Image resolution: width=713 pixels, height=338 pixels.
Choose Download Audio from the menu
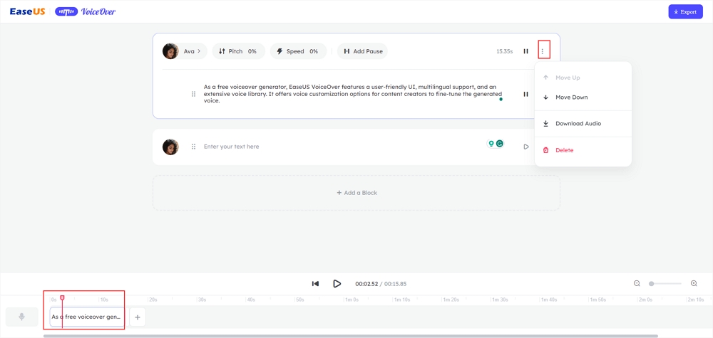(x=583, y=123)
